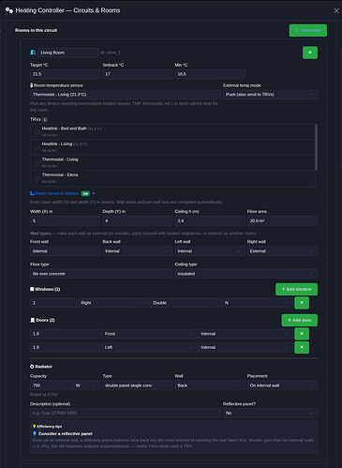This screenshot has width=342, height=468.
Task: Click the radiator Description field
Action: (x=126, y=413)
